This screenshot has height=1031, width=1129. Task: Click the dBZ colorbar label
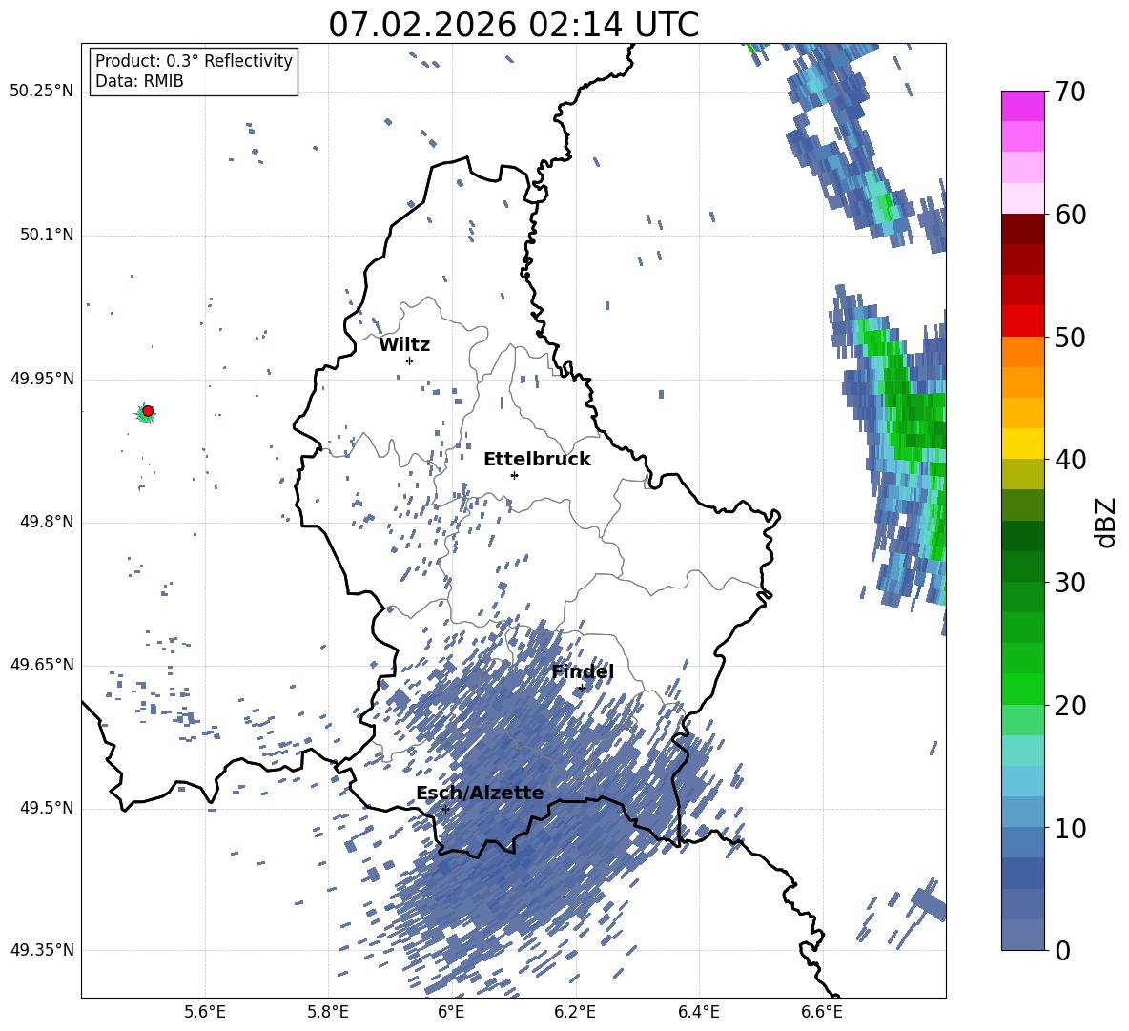tap(1105, 522)
